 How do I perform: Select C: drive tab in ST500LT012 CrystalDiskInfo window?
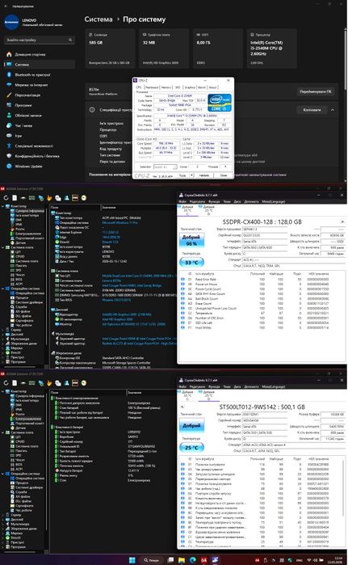point(187,395)
